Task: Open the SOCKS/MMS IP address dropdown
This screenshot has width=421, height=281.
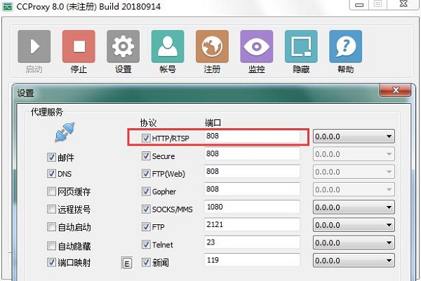Action: 354,207
